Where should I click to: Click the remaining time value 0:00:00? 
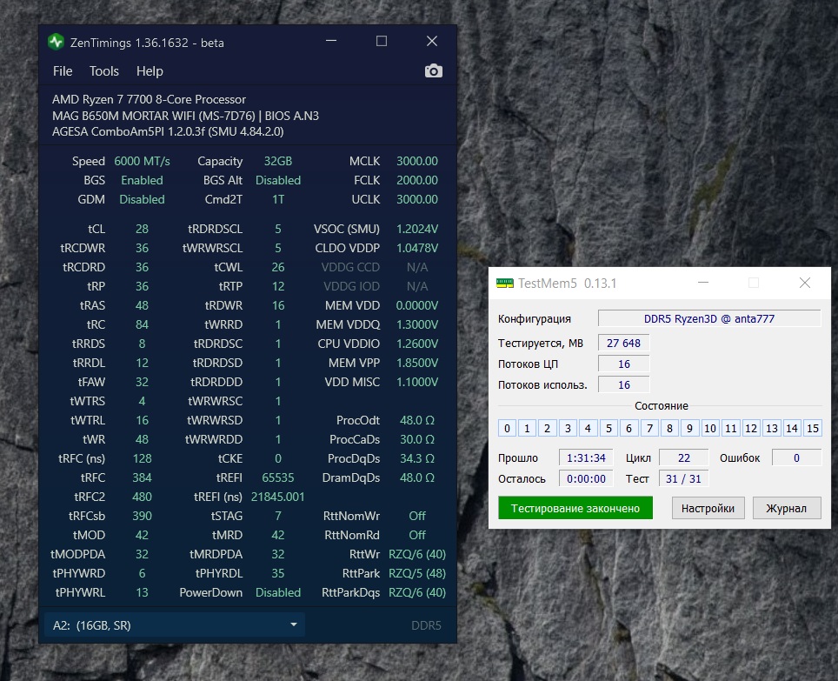coord(586,479)
